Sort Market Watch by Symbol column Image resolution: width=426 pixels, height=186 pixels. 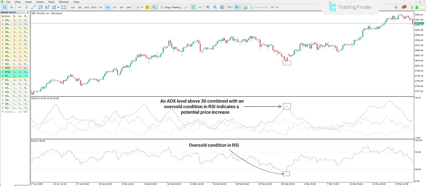(6, 16)
